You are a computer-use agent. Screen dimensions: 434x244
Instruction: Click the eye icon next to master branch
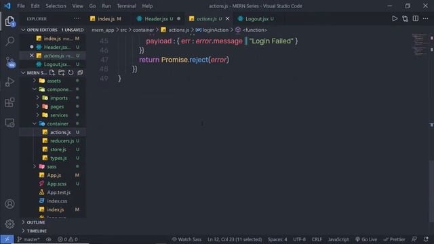(49, 239)
